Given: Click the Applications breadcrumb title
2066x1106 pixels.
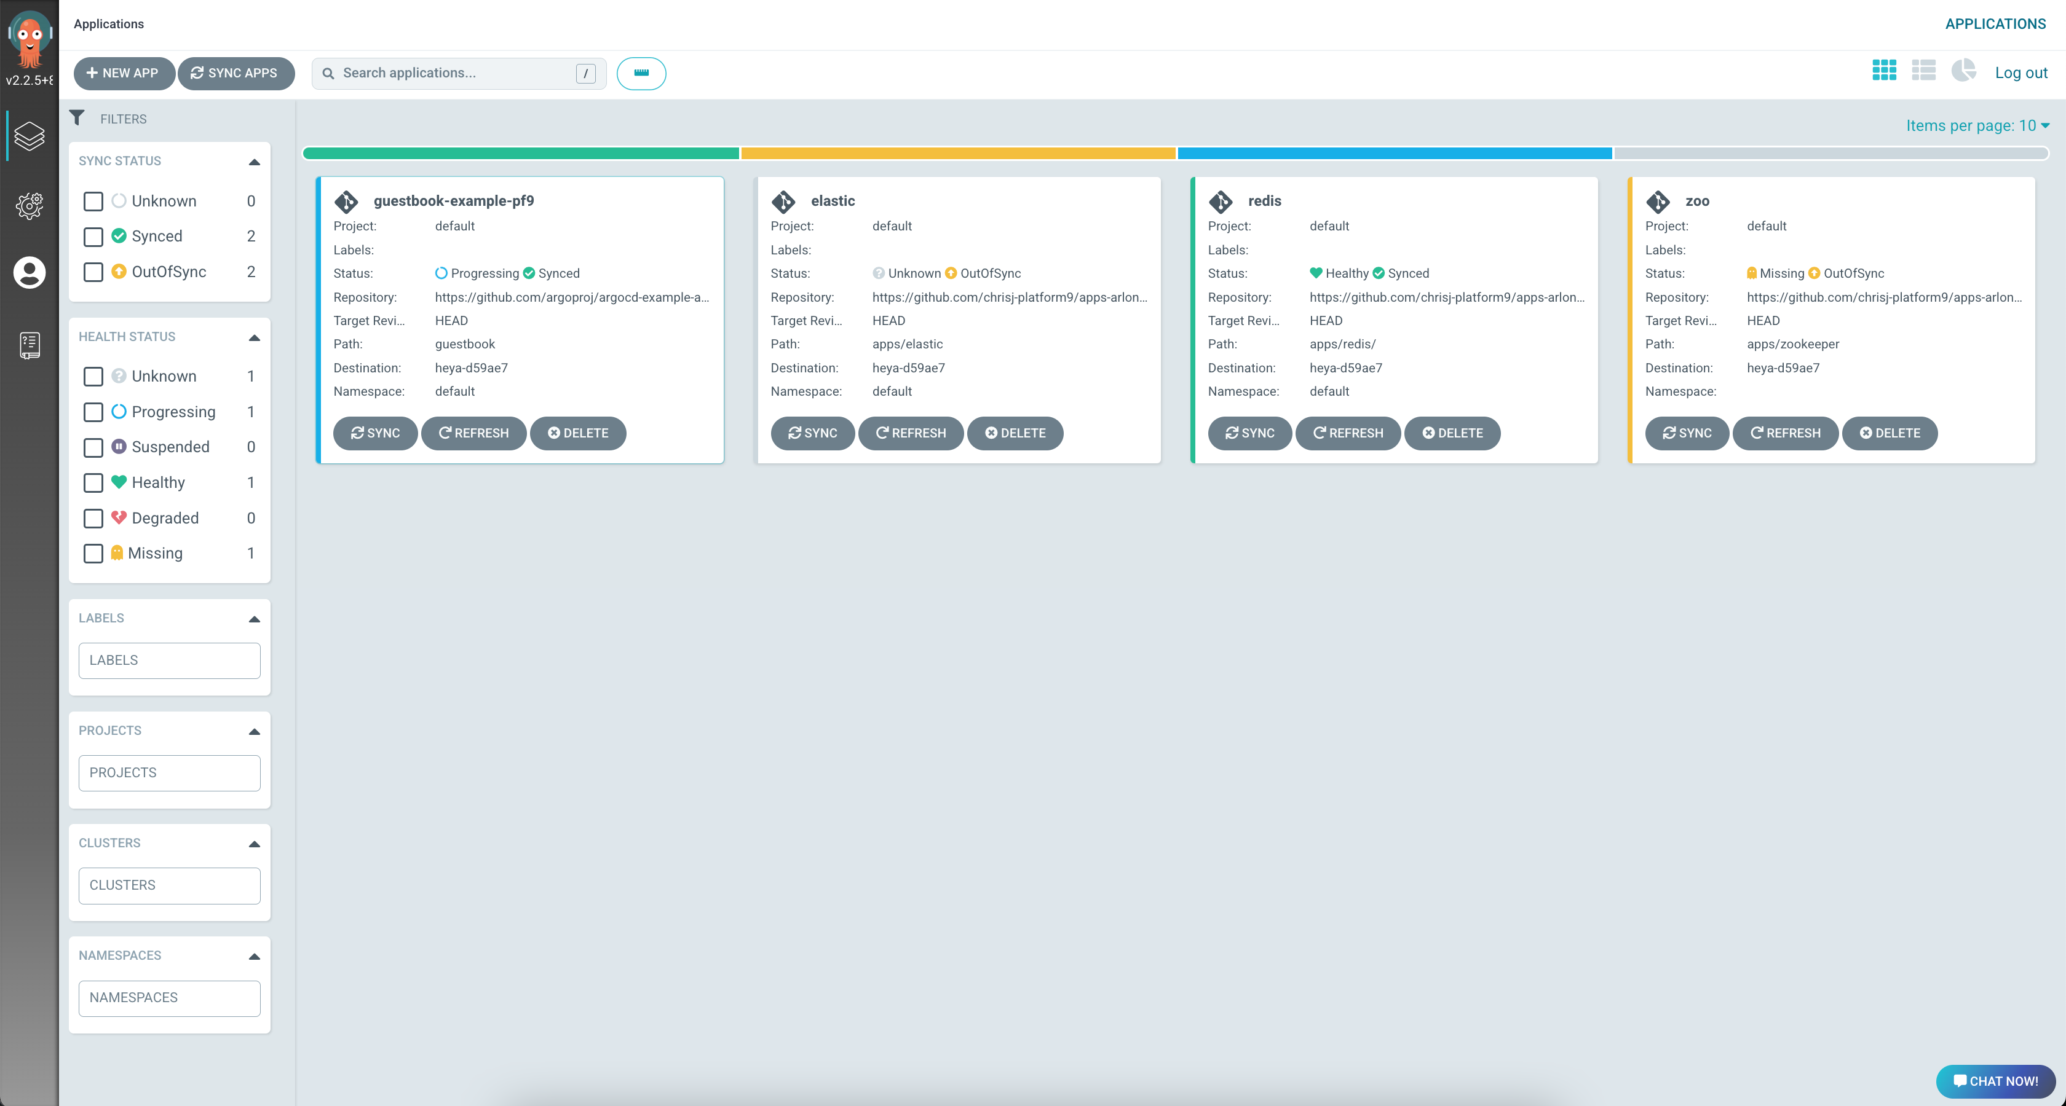Looking at the screenshot, I should [x=109, y=24].
